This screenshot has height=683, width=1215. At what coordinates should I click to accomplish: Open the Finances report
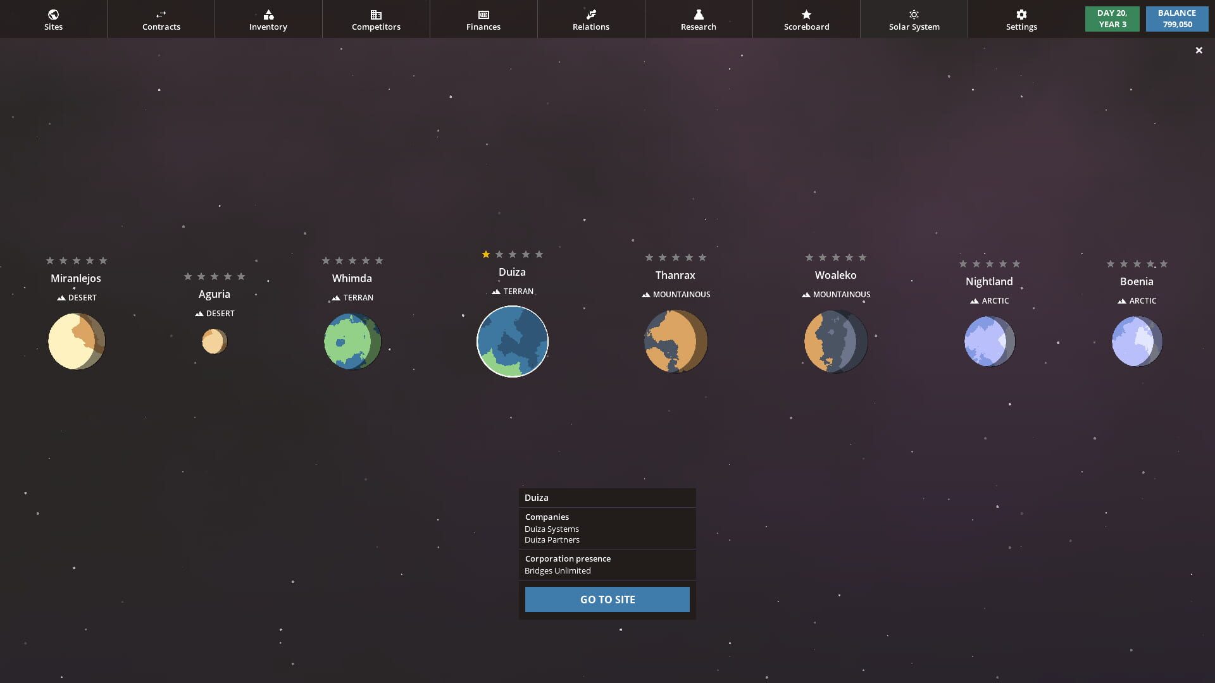click(483, 19)
